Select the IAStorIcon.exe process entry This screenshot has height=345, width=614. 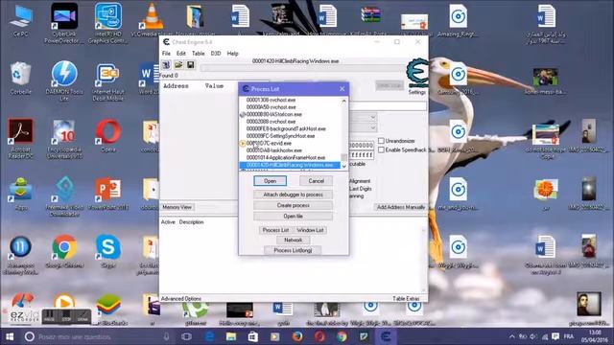[x=274, y=114]
